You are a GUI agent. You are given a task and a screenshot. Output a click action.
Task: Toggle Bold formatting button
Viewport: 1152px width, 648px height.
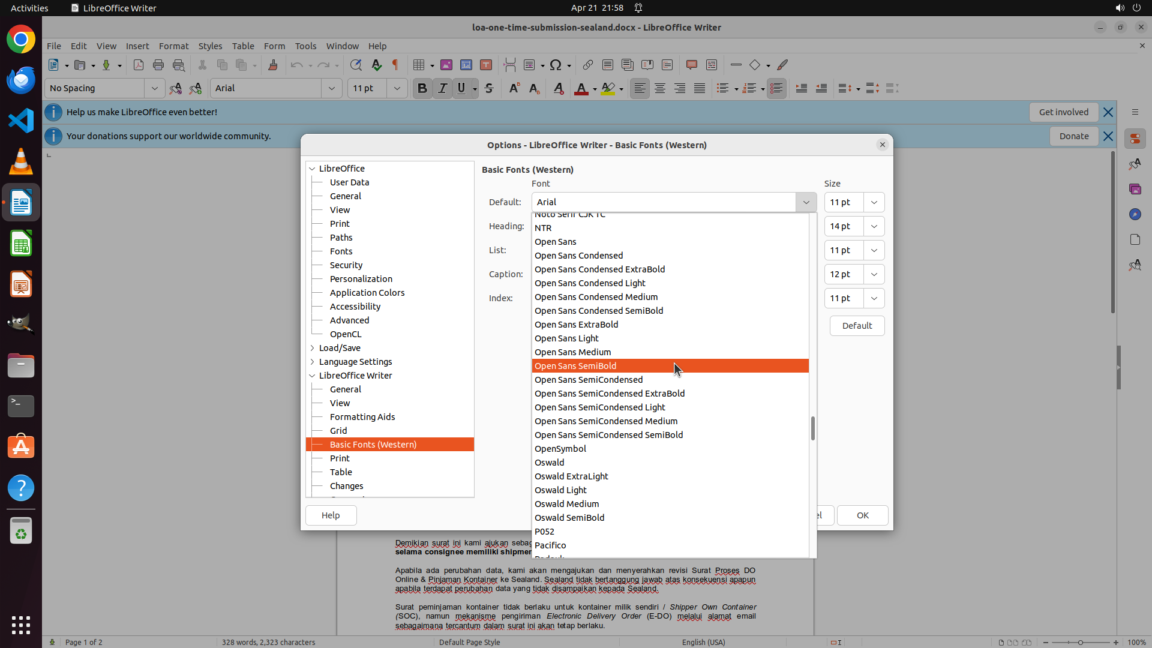(x=422, y=88)
